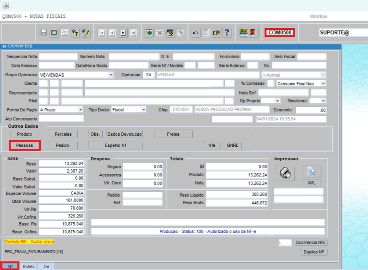The width and height of the screenshot is (368, 270).
Task: Click the Espelho Nf button
Action: point(116,145)
